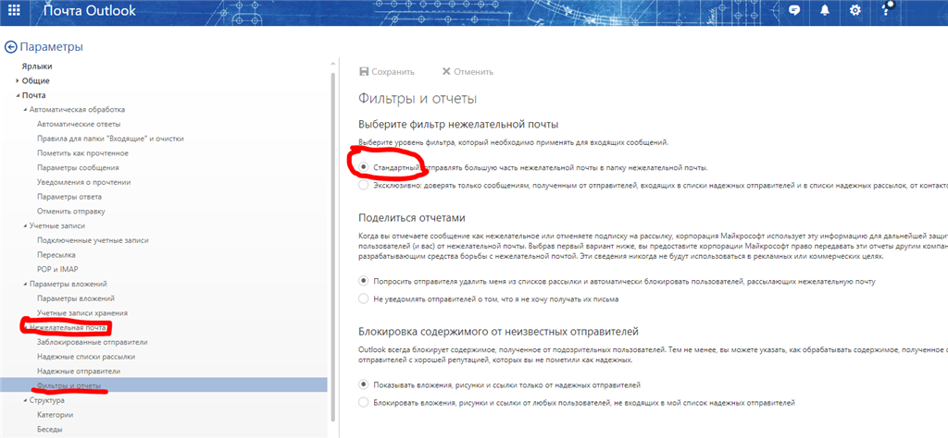The image size is (948, 438).
Task: Collapse the Параметры вложений group arrow
Action: pos(25,285)
